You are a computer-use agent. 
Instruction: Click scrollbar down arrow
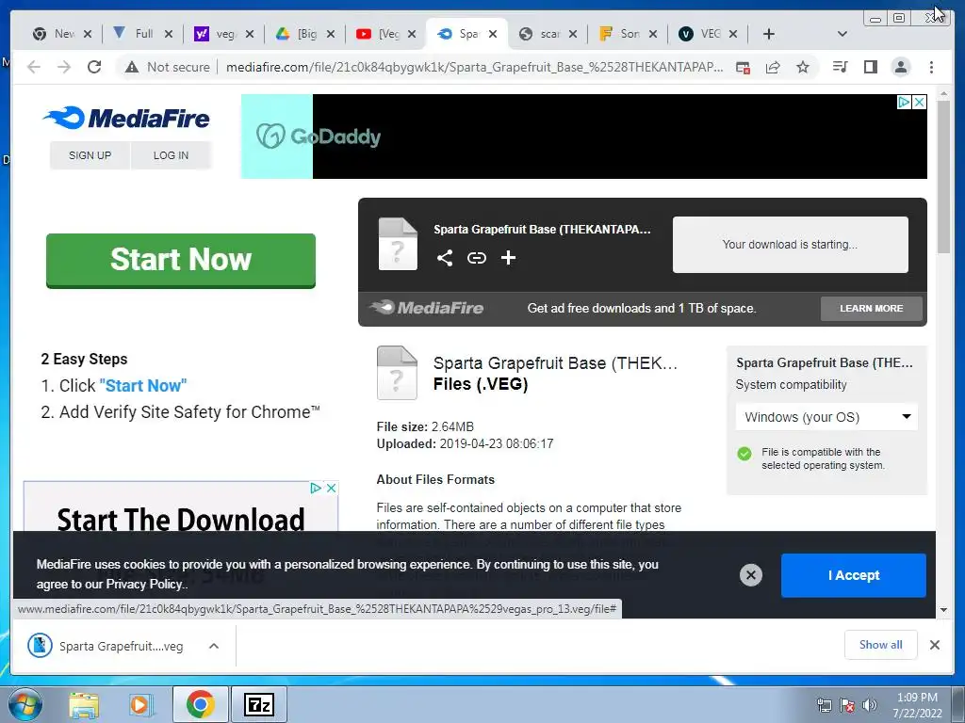pyautogui.click(x=943, y=610)
